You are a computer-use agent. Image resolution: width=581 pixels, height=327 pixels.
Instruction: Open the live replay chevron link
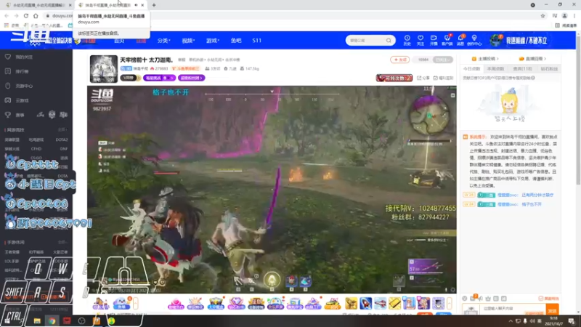(532, 59)
